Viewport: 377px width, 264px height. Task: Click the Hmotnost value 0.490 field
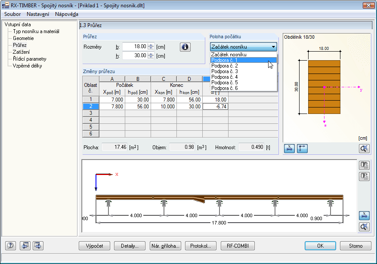point(251,147)
